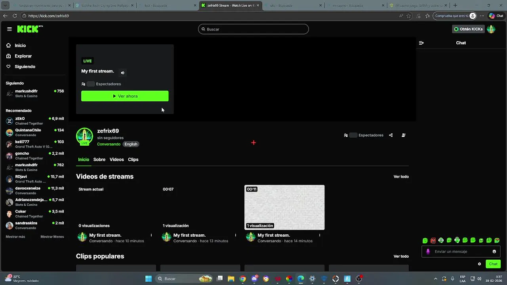Click the Conversando category link

coord(109,144)
